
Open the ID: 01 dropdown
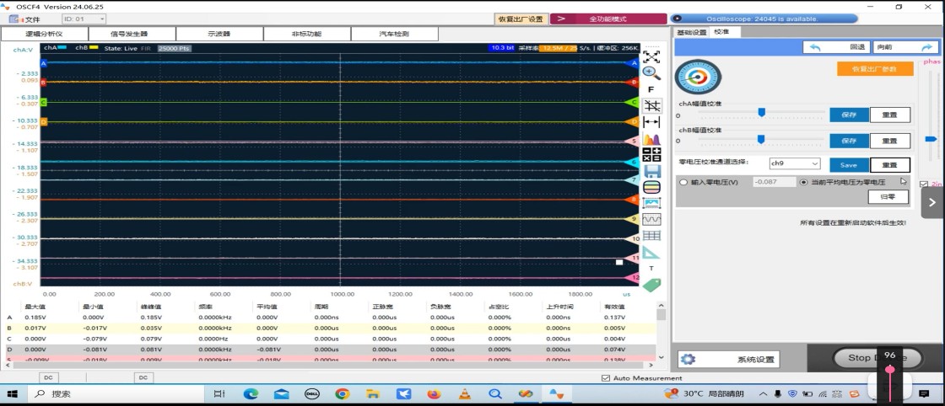tap(84, 19)
